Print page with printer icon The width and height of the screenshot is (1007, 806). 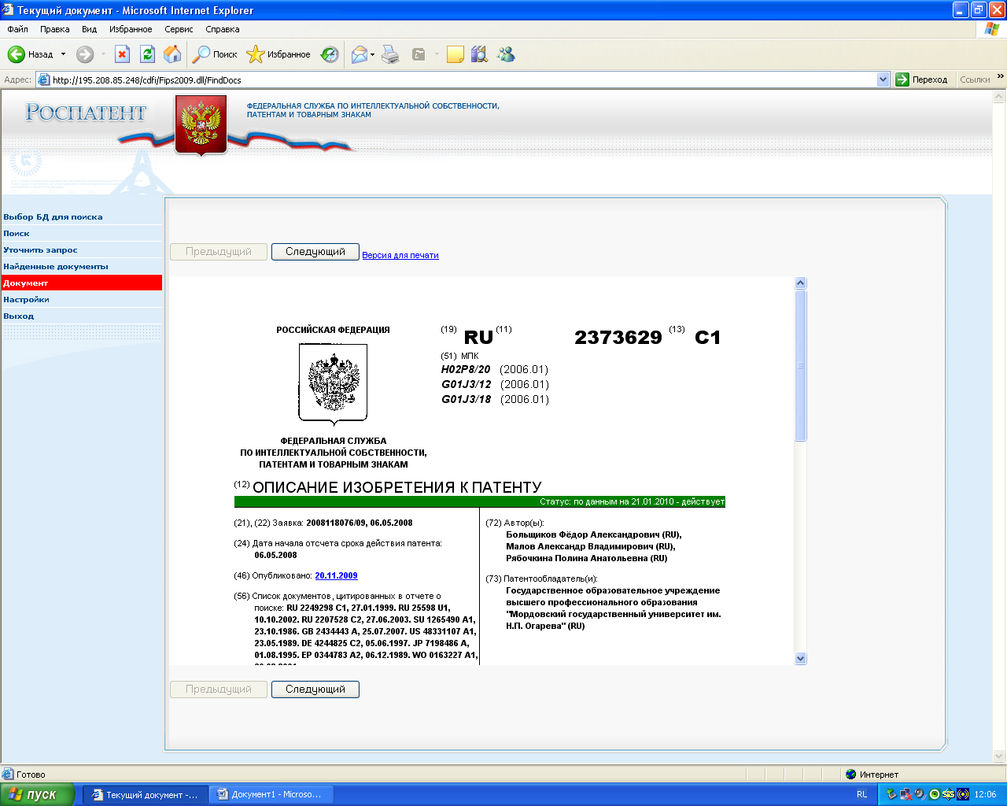tap(390, 54)
